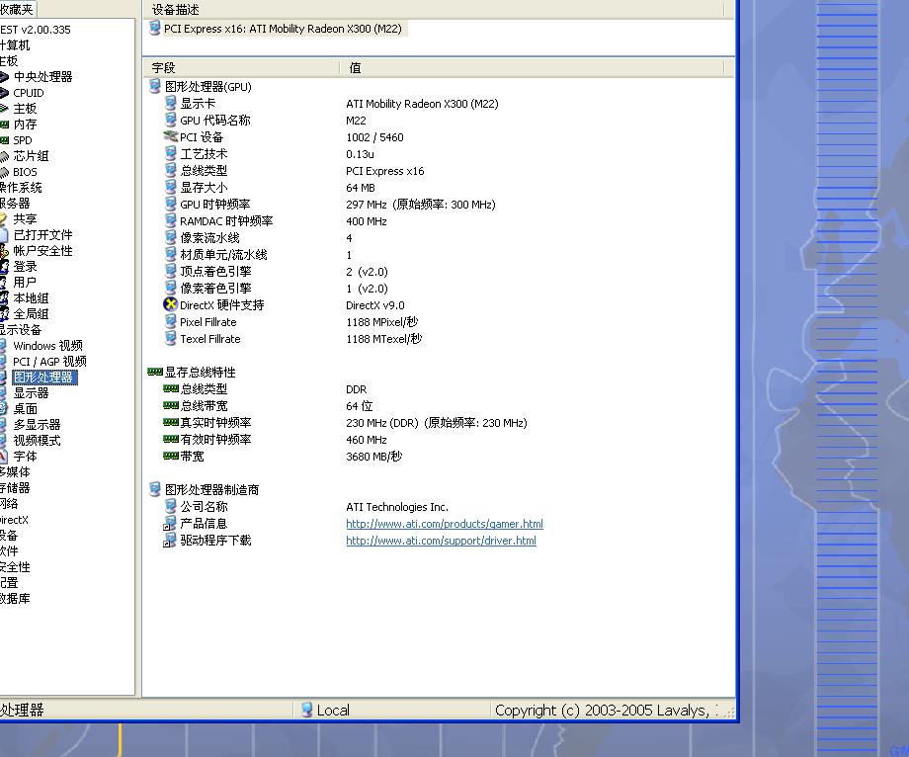Select ATI Technologies Inc. company value
Viewport: 909px width, 757px height.
point(397,507)
